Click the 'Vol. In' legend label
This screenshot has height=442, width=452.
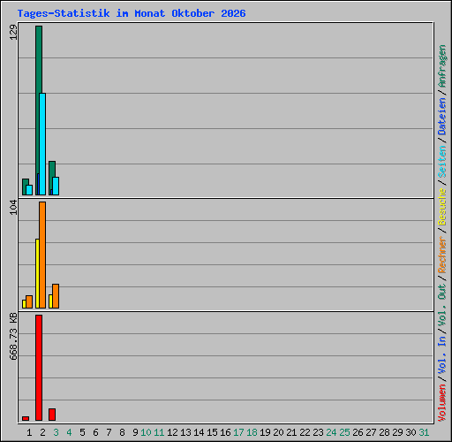(x=442, y=355)
